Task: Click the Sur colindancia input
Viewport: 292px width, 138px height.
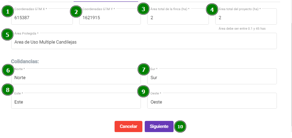Action: pos(212,76)
